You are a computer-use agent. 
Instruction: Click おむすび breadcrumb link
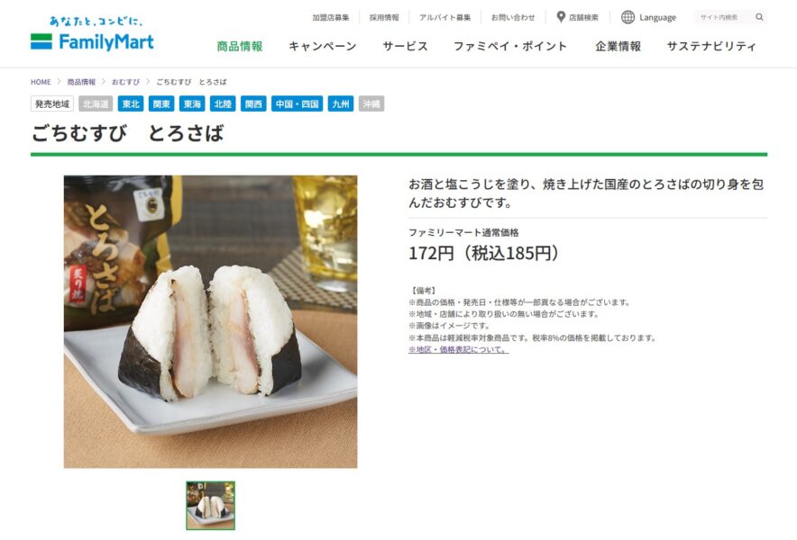pos(125,82)
